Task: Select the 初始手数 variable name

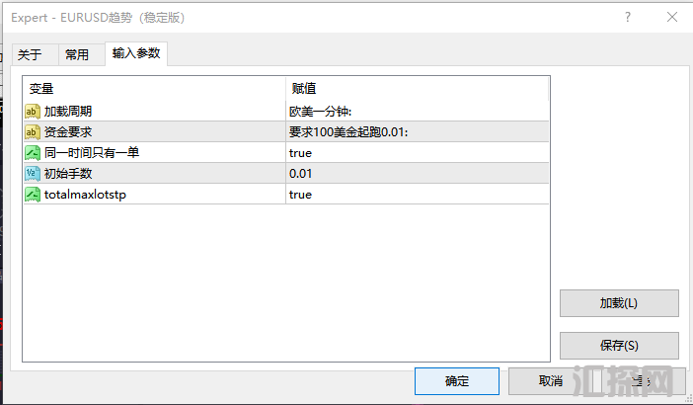Action: click(68, 173)
